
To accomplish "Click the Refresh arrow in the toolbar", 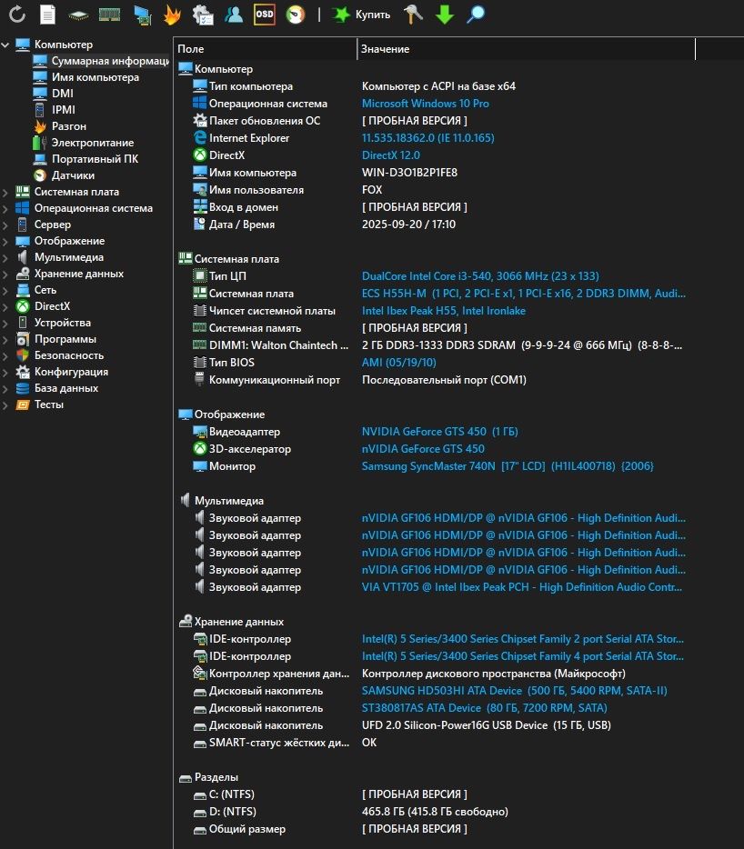I will tap(17, 14).
